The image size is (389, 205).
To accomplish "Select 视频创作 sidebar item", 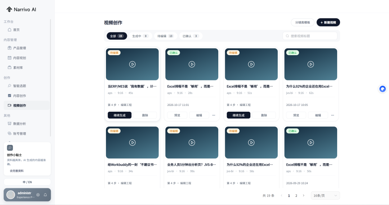I will point(27,106).
